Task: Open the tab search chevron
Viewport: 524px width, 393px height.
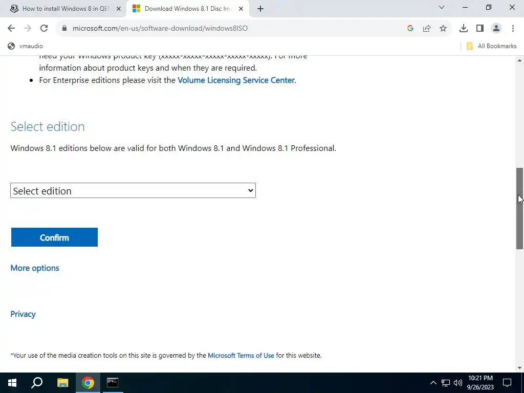Action: [x=442, y=7]
